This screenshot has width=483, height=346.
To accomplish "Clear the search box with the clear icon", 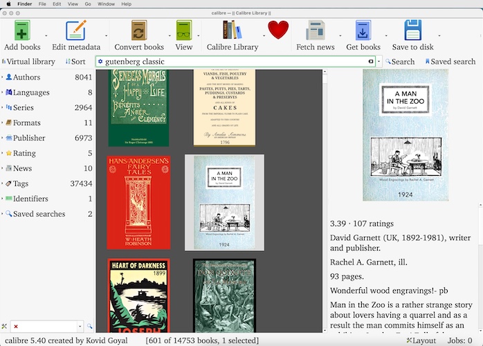I will [371, 62].
